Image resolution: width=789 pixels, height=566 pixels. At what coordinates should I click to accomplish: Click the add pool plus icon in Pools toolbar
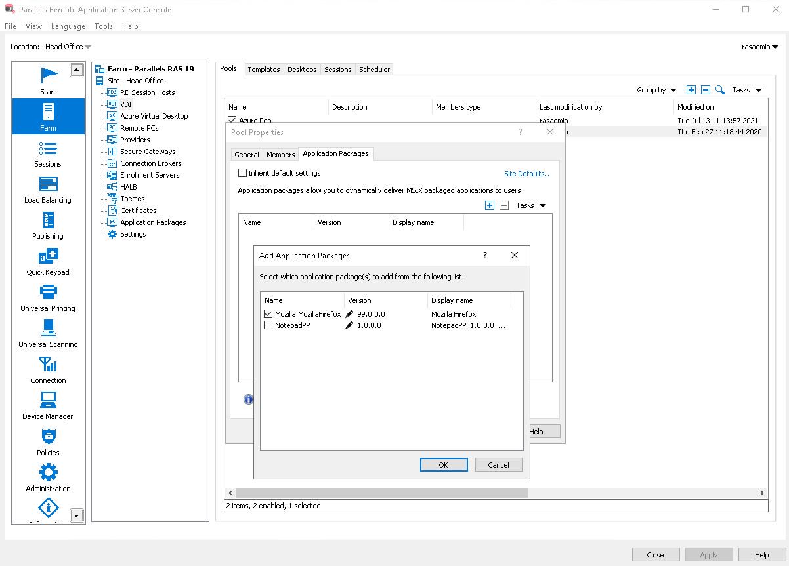[x=691, y=90]
